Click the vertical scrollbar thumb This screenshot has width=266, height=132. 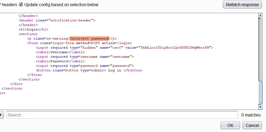tap(260, 92)
